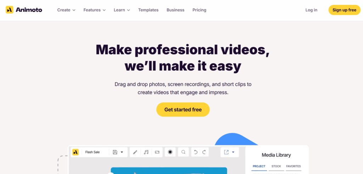Go to the Templates page

tap(149, 10)
